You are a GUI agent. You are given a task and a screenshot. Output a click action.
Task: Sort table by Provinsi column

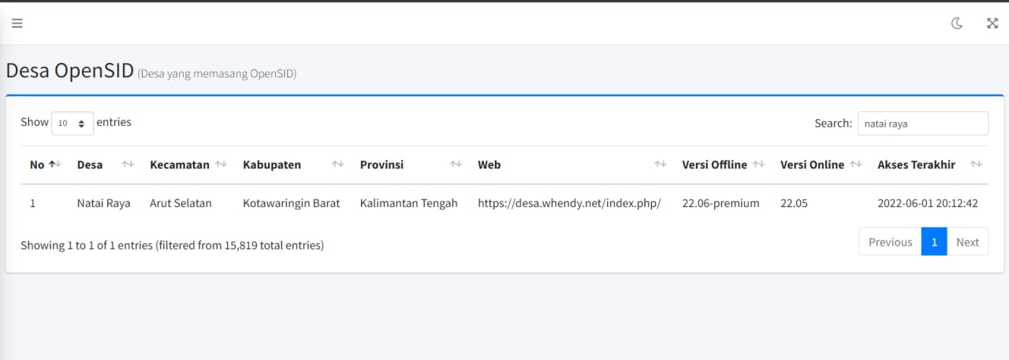pyautogui.click(x=409, y=165)
